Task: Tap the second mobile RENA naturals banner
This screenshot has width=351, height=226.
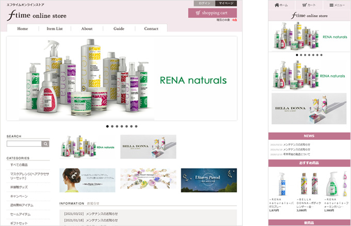Action: point(309,76)
